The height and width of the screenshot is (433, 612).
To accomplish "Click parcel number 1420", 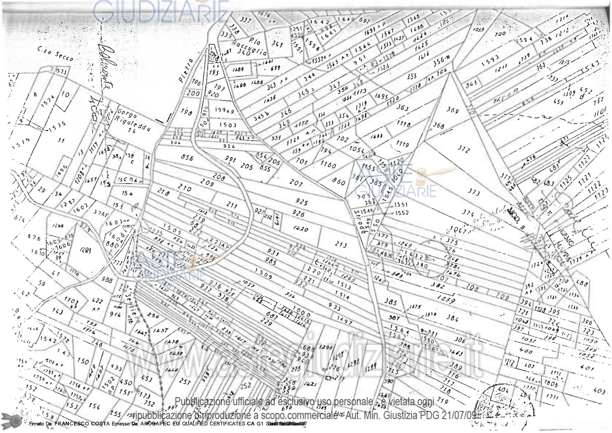I will (x=301, y=229).
